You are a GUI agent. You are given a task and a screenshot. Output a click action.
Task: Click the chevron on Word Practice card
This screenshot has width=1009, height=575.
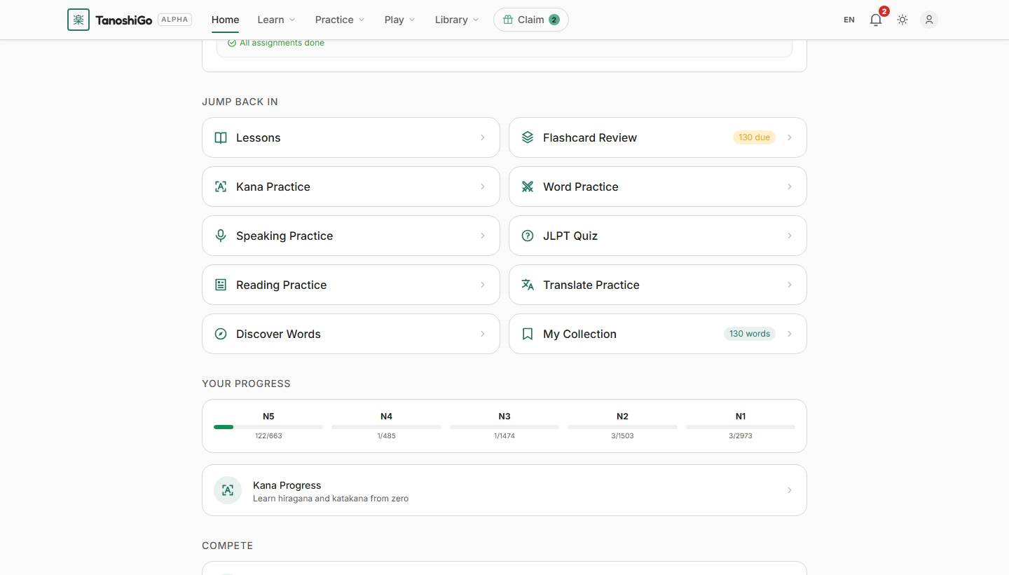click(790, 187)
